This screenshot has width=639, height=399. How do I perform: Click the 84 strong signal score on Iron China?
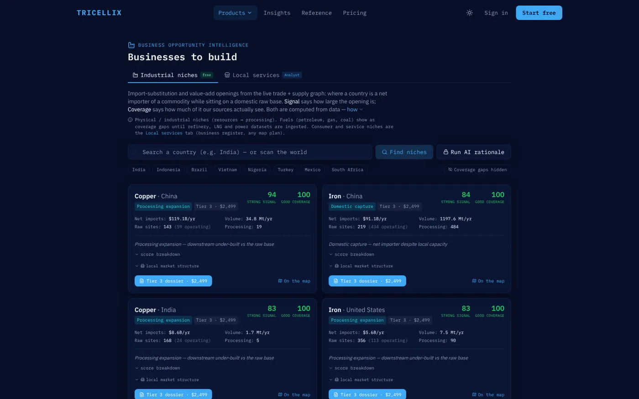(466, 195)
